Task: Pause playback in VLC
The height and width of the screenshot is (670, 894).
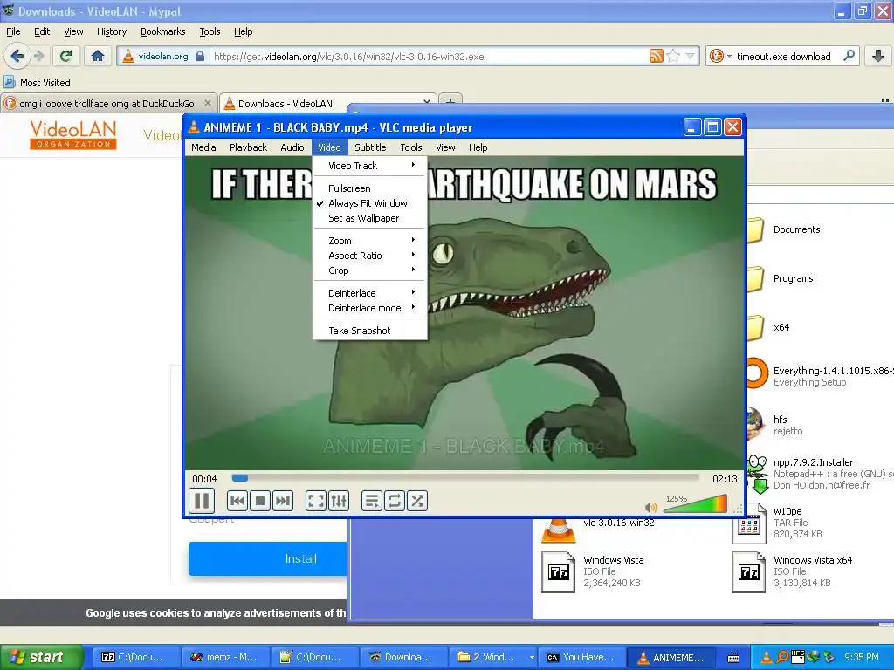Action: tap(202, 501)
